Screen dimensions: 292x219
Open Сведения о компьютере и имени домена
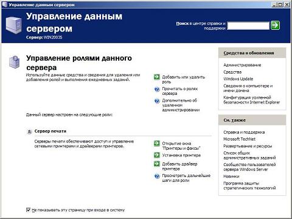pyautogui.click(x=248, y=88)
